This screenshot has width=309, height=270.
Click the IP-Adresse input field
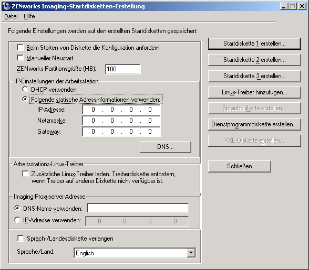coord(121,110)
